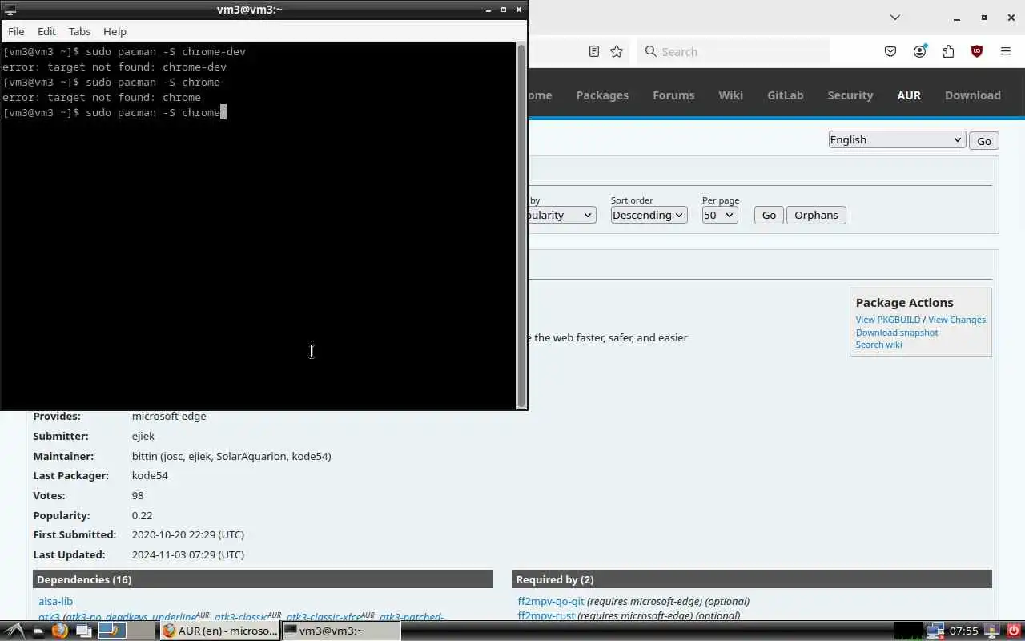
Task: Click Provides value microsoft-edge
Action: pos(169,416)
